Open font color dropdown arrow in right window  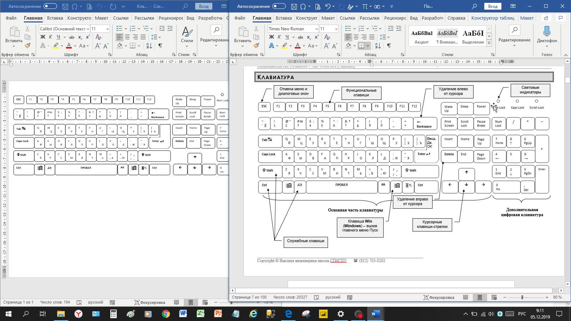click(x=304, y=46)
